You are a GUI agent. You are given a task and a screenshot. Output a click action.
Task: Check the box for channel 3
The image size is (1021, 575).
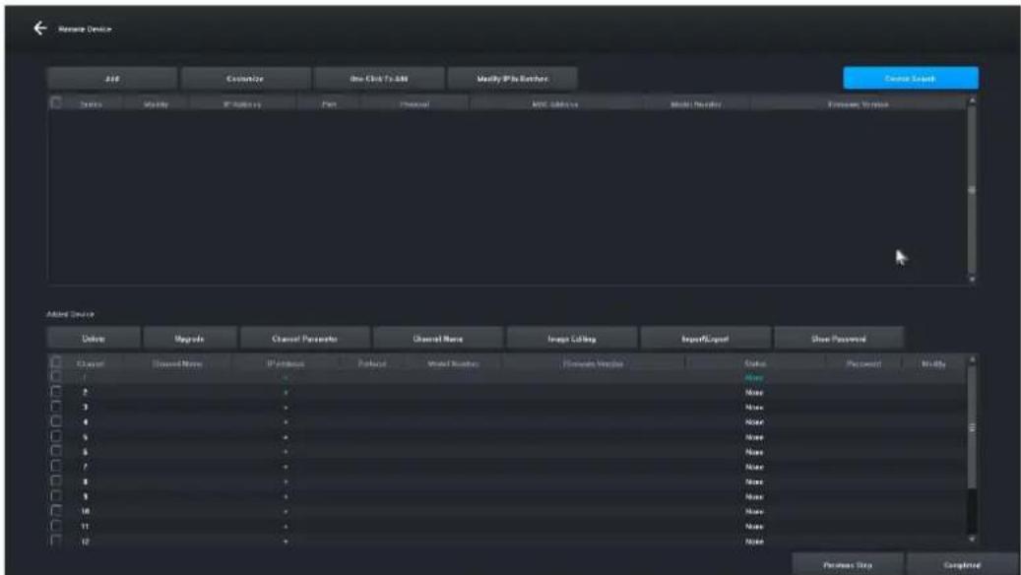click(x=57, y=407)
